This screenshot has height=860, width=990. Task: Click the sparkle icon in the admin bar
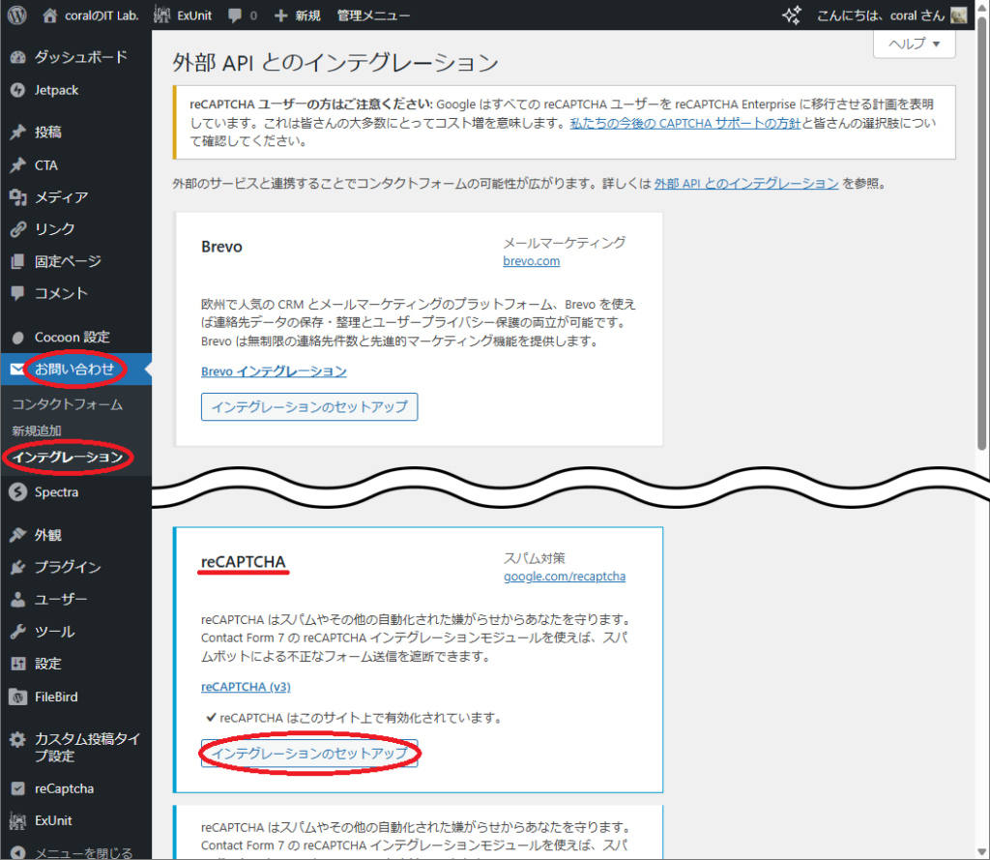(x=792, y=15)
